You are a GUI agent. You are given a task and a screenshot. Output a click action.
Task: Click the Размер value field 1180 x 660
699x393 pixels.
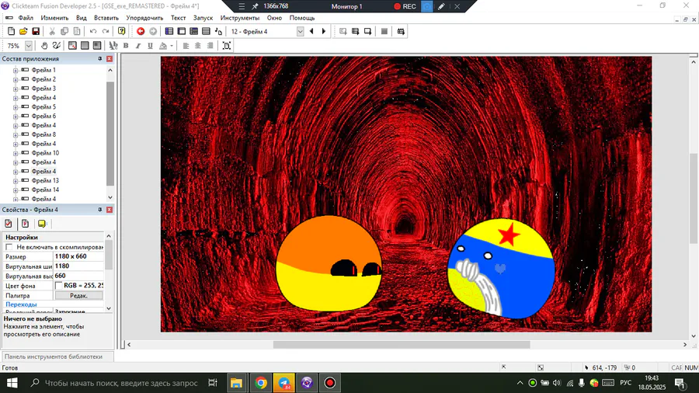point(78,256)
